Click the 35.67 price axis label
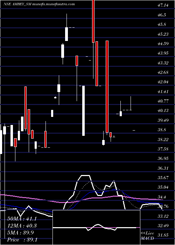The height and width of the screenshot is (245, 175). pyautogui.click(x=163, y=178)
